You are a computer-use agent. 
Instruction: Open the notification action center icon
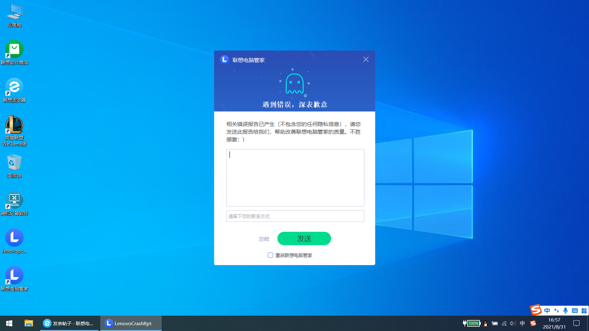576,323
